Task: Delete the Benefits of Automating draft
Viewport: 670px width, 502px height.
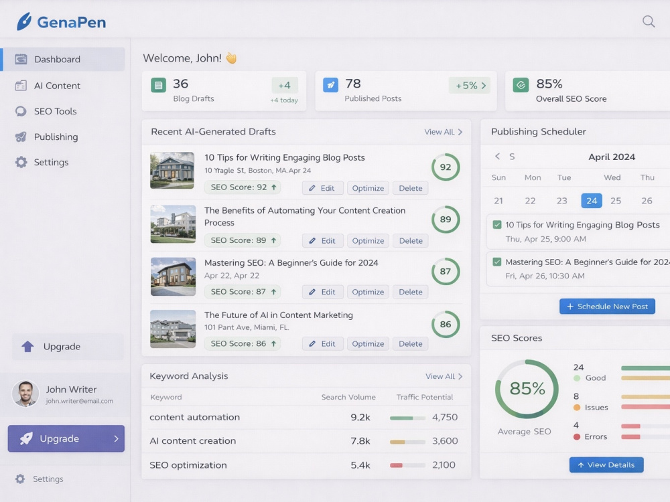Action: 411,240
